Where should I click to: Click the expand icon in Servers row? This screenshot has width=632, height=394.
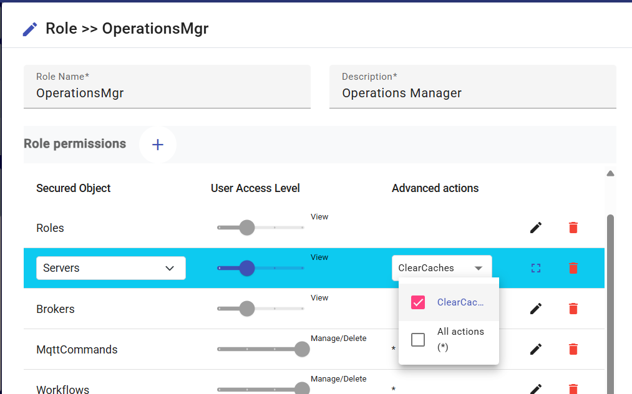click(x=535, y=268)
